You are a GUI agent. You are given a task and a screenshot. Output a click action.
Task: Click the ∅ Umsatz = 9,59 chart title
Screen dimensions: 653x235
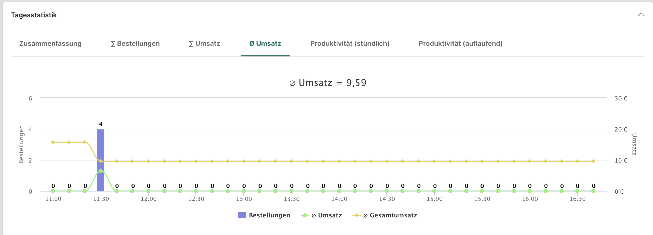(328, 83)
